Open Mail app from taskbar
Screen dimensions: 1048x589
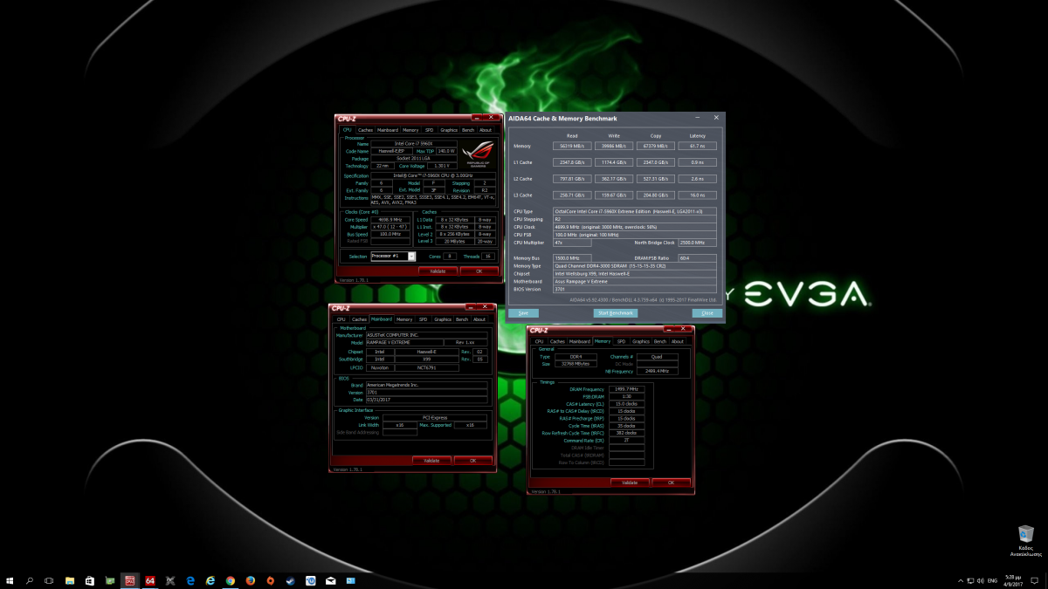(331, 580)
